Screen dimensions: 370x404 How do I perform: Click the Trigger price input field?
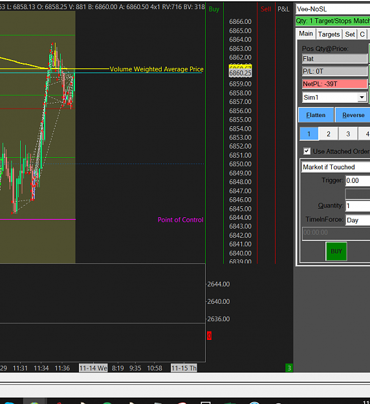[x=358, y=180]
